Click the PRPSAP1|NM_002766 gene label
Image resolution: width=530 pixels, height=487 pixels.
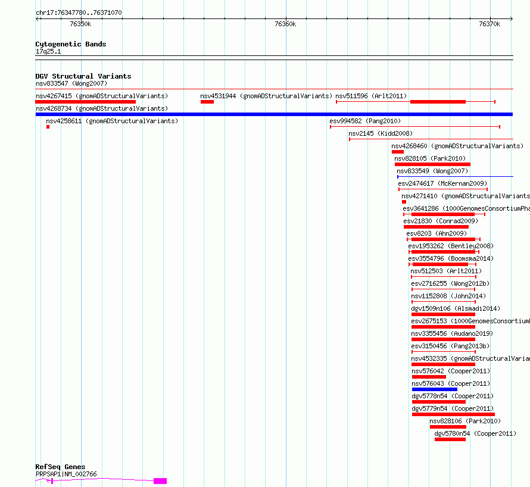(x=66, y=474)
